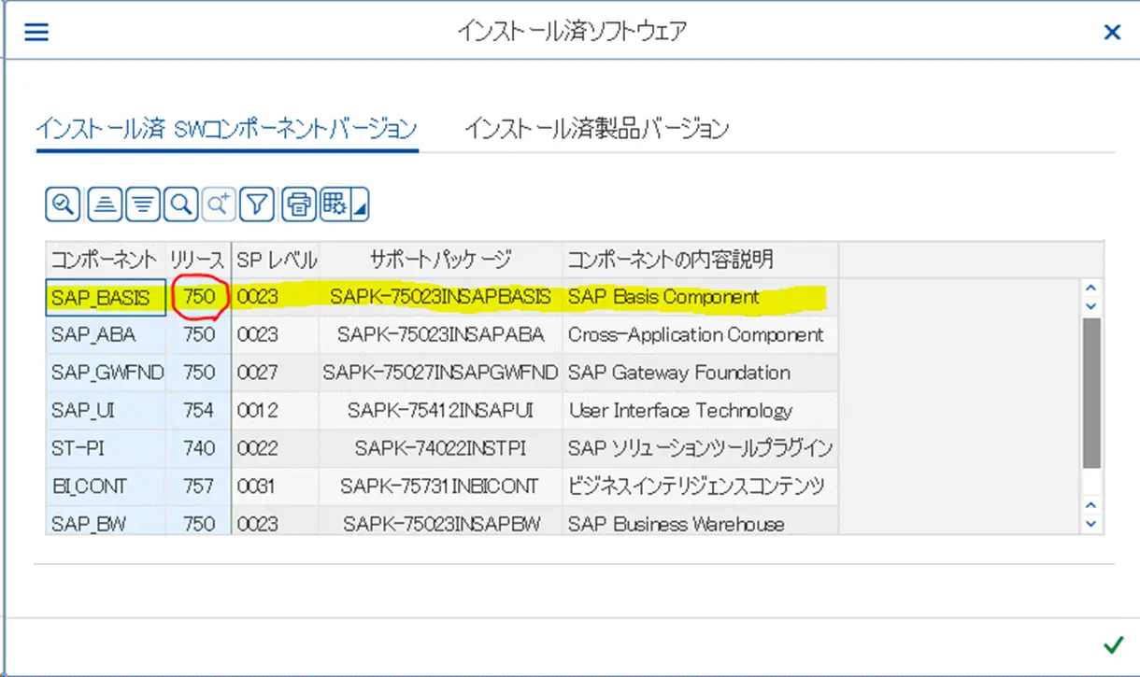Click User Interface Technology description cell

tap(700, 410)
